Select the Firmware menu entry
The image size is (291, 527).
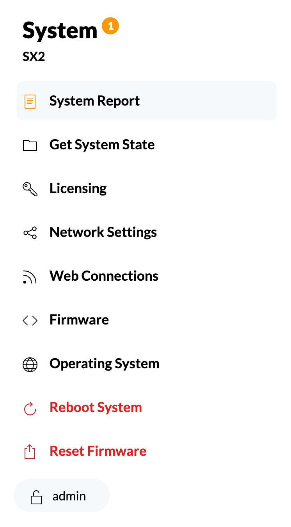coord(147,320)
